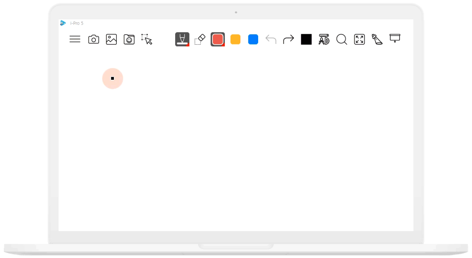Image resolution: width=472 pixels, height=258 pixels.
Task: Redo with the forward arrow
Action: coord(288,39)
